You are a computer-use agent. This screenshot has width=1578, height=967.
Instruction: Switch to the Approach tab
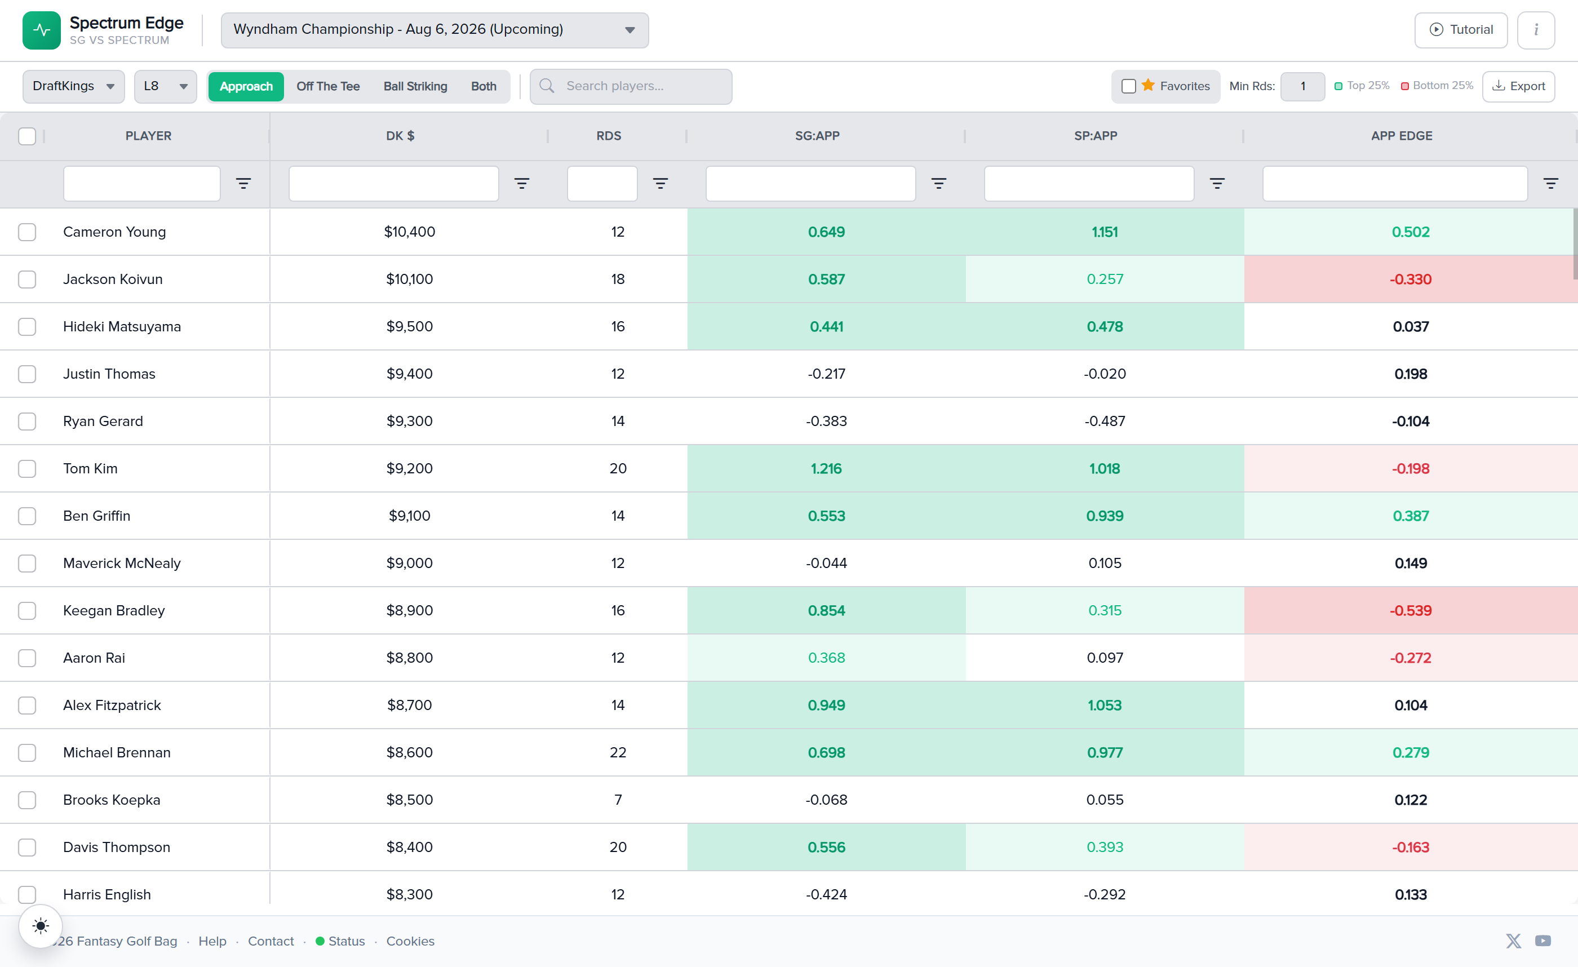point(246,86)
